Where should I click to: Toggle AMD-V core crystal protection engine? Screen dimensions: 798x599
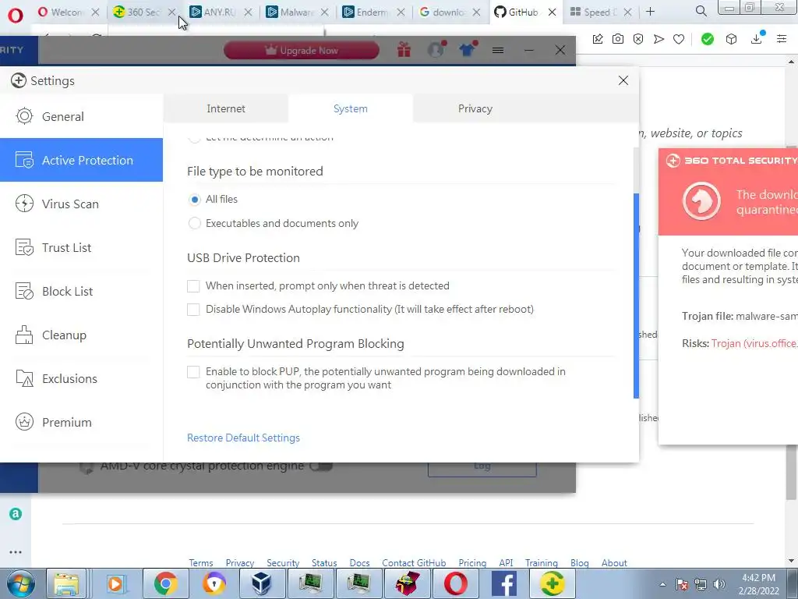click(x=321, y=466)
